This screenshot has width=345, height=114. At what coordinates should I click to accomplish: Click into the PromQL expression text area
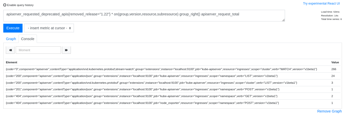pos(144,16)
